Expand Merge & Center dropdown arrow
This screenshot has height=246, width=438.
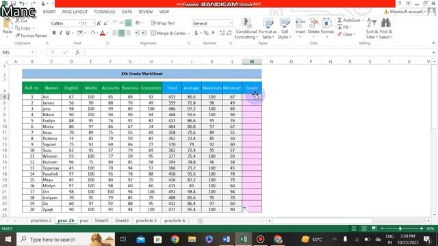(x=189, y=33)
